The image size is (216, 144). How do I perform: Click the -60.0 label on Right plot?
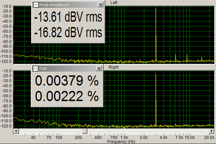(x=7, y=96)
